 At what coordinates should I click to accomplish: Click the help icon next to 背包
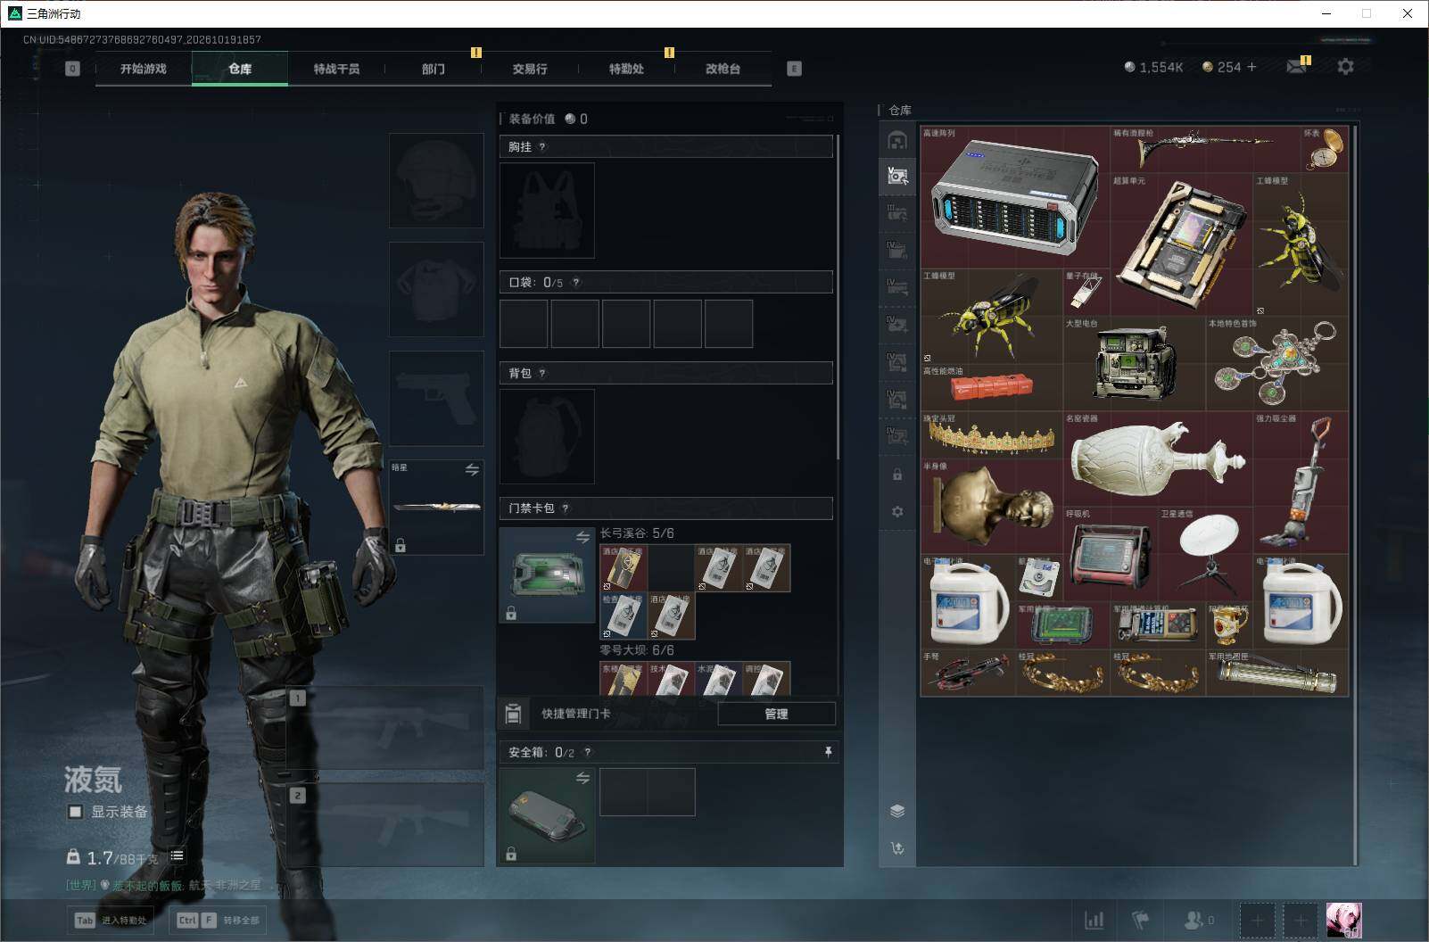541,373
